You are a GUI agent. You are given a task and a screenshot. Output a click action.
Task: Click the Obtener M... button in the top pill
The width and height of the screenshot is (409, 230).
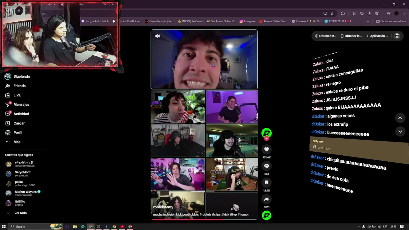326,36
